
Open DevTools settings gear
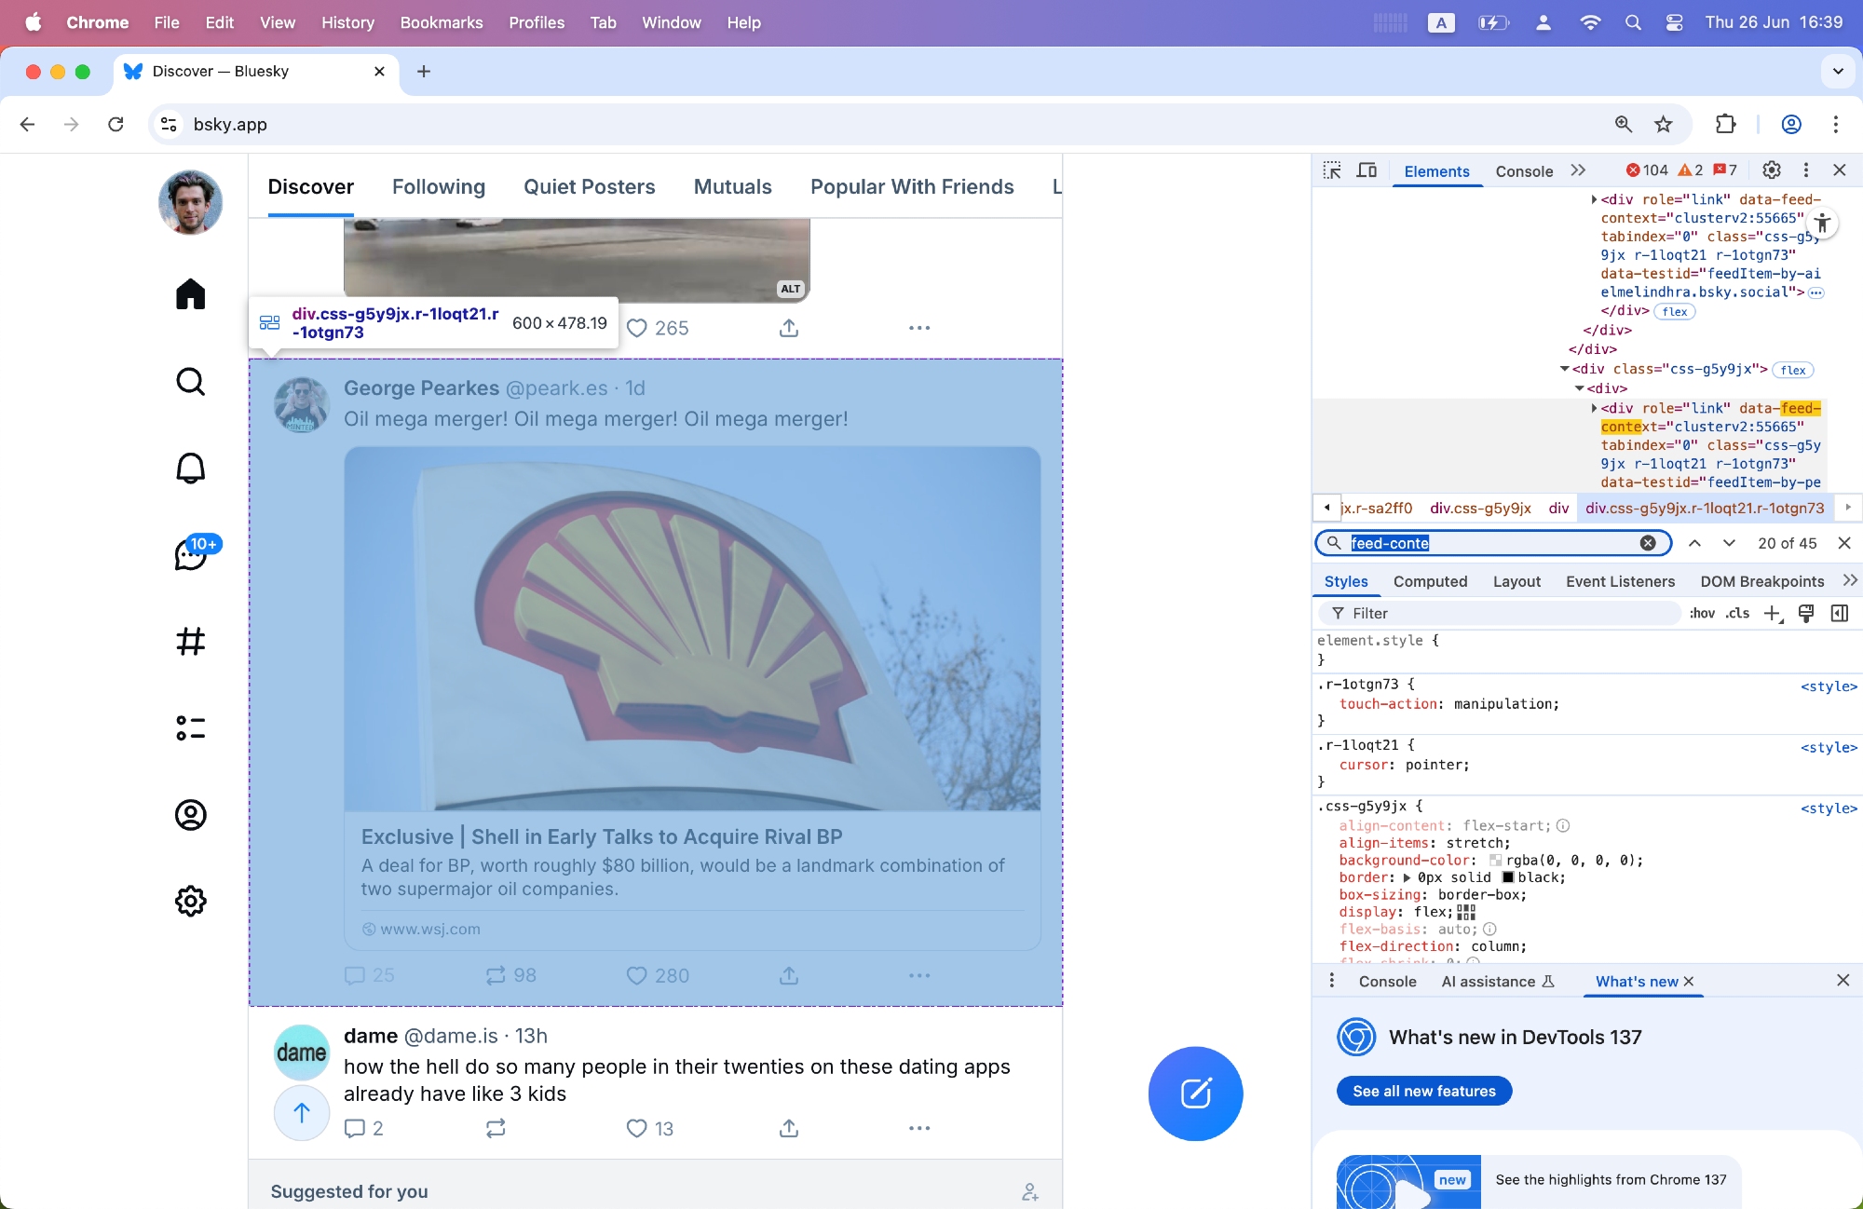pos(1772,170)
